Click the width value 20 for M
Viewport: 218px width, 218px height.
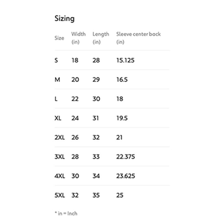(75, 80)
